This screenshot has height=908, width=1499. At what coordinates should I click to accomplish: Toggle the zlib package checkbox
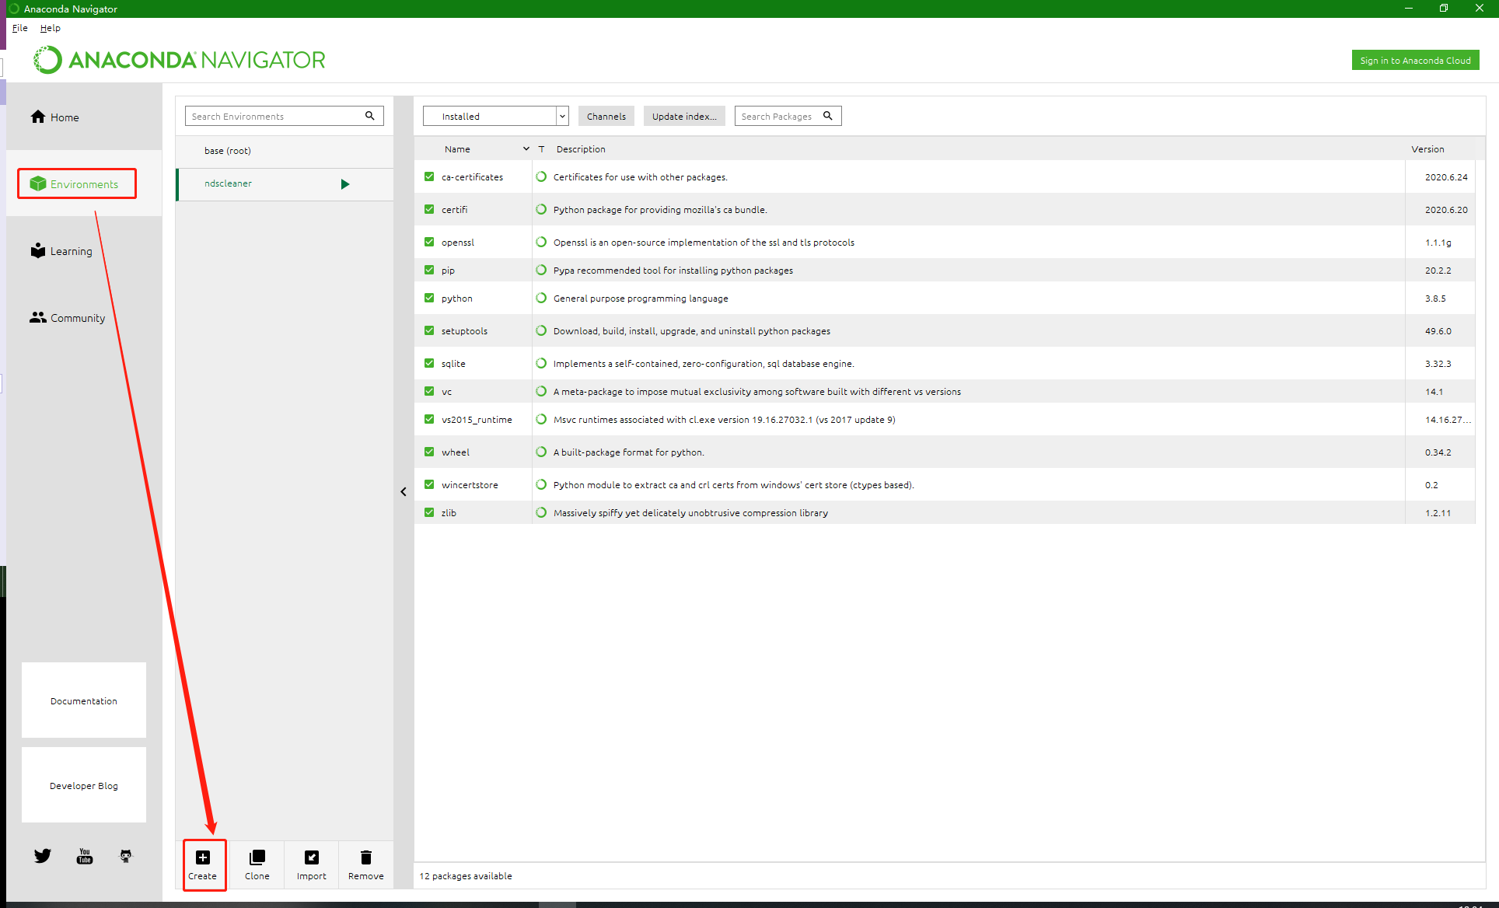(x=429, y=512)
